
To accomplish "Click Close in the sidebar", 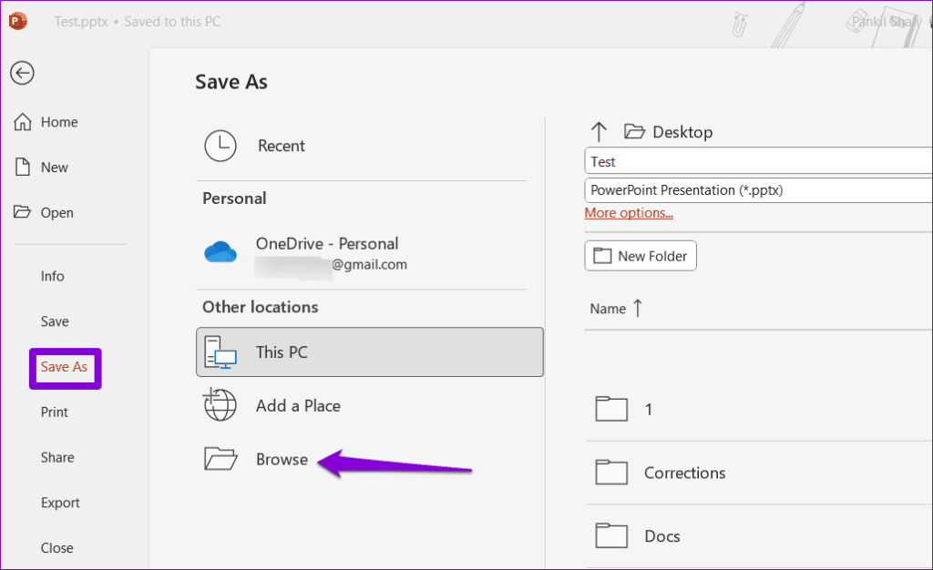I will (x=57, y=547).
